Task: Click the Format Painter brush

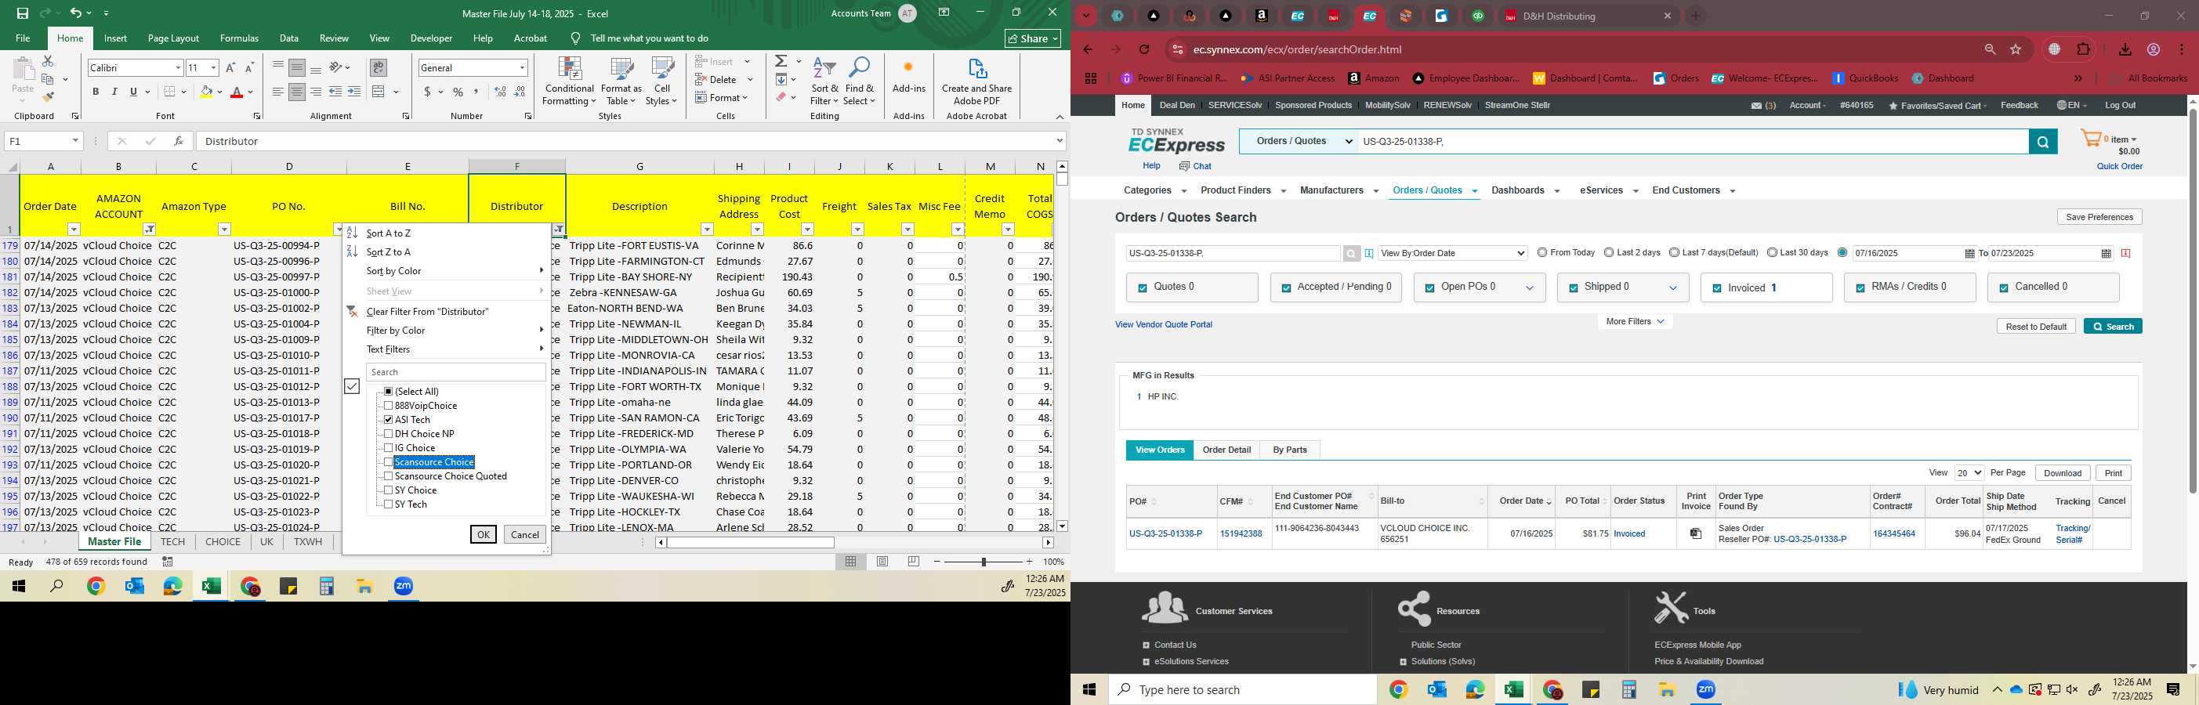Action: coord(49,96)
